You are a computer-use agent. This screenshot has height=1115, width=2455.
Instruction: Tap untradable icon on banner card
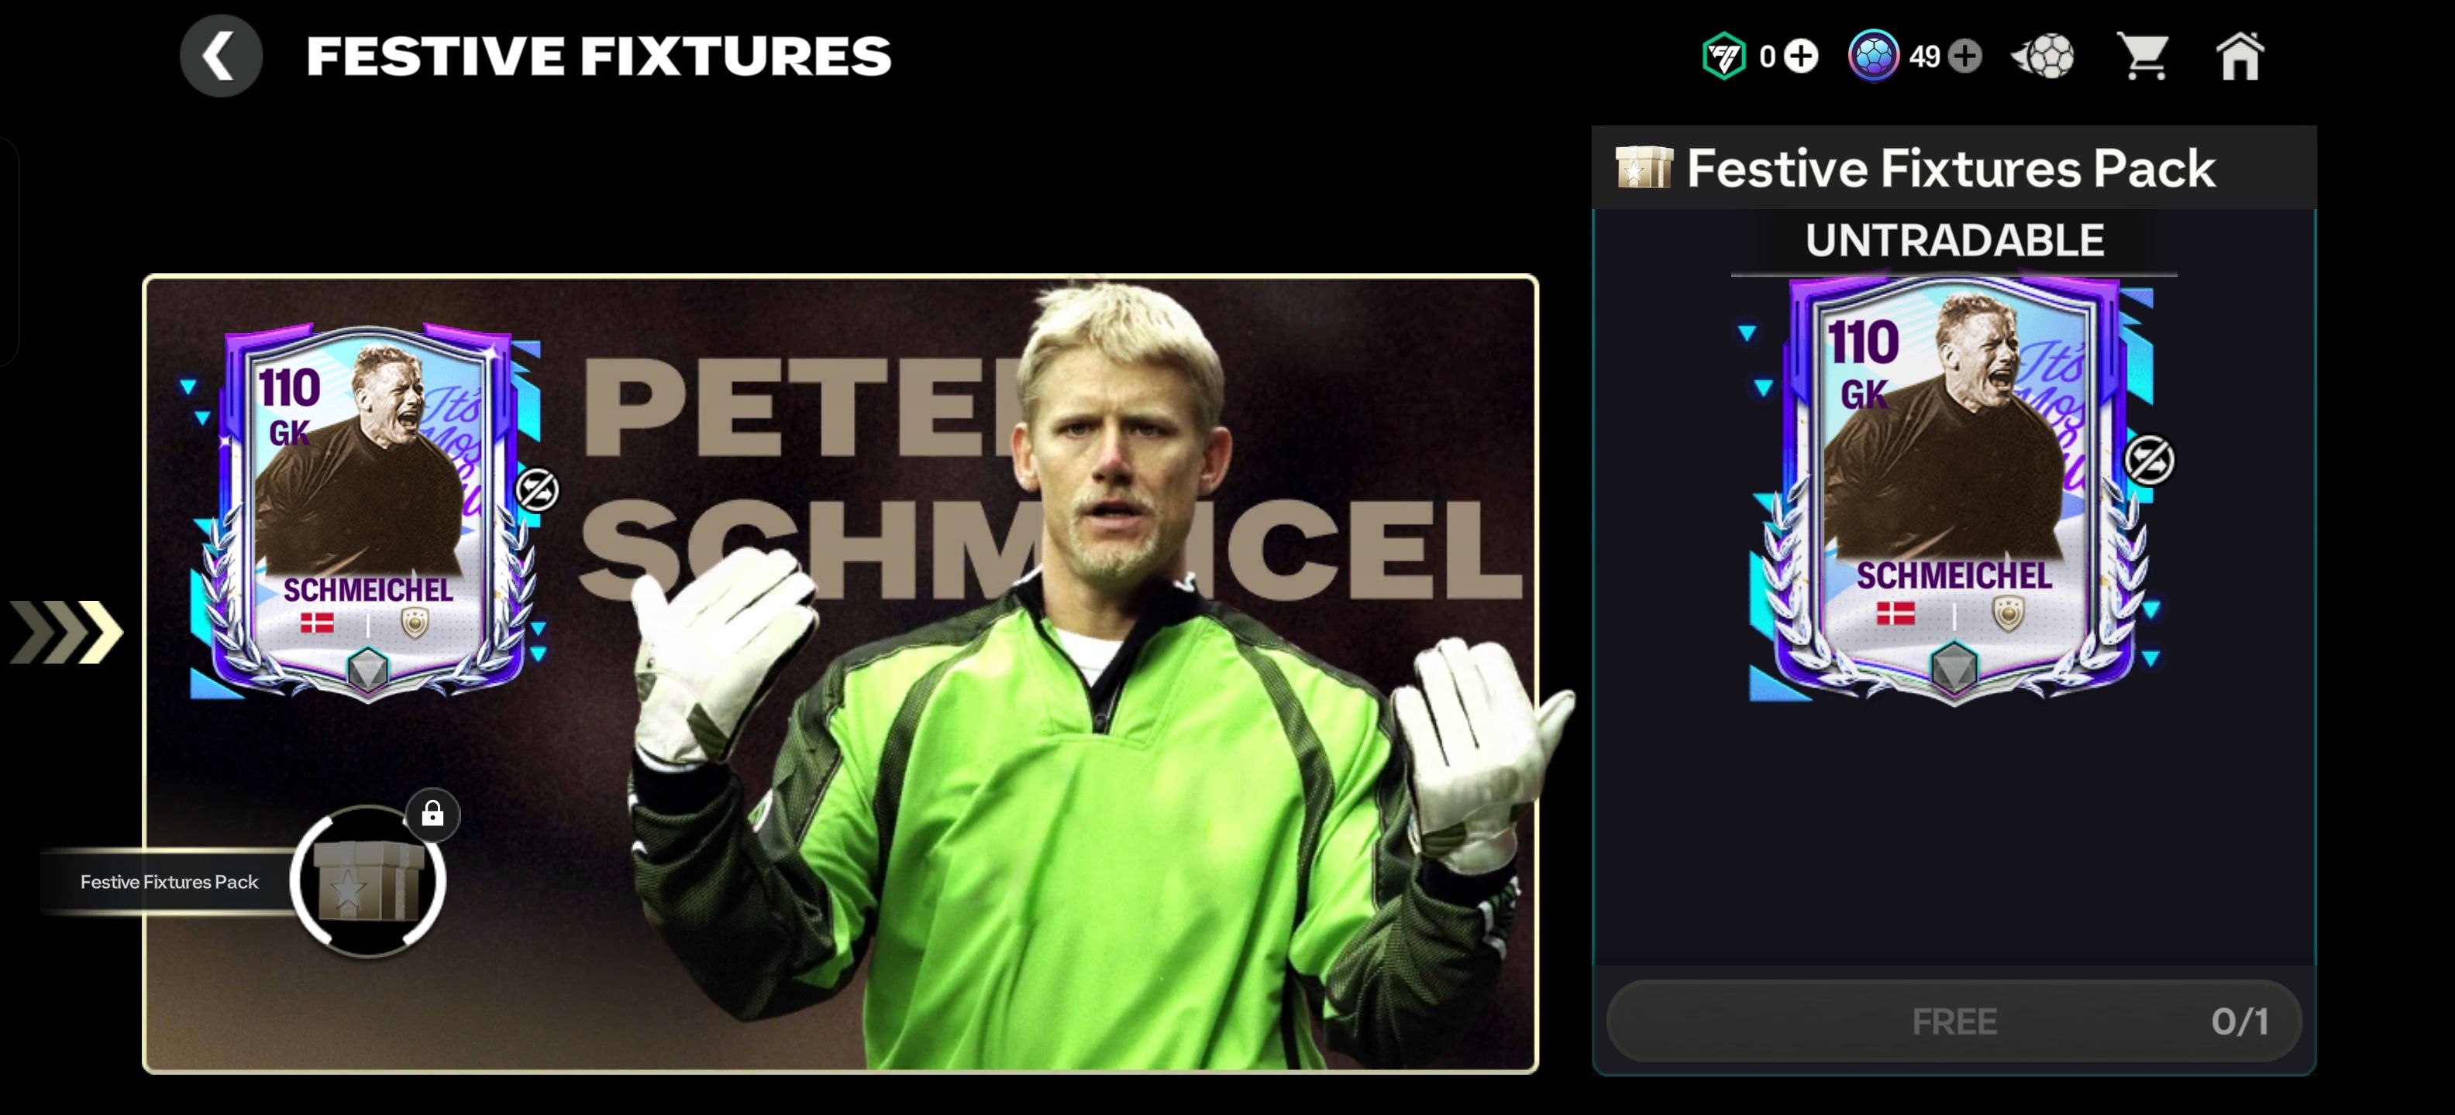(538, 490)
